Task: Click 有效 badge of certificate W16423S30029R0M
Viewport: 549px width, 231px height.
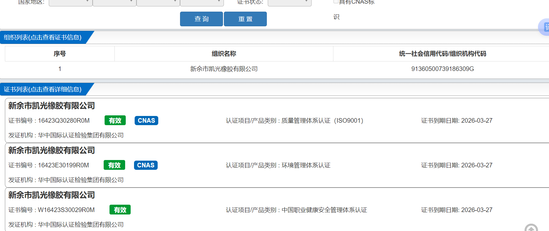Action: (x=120, y=210)
